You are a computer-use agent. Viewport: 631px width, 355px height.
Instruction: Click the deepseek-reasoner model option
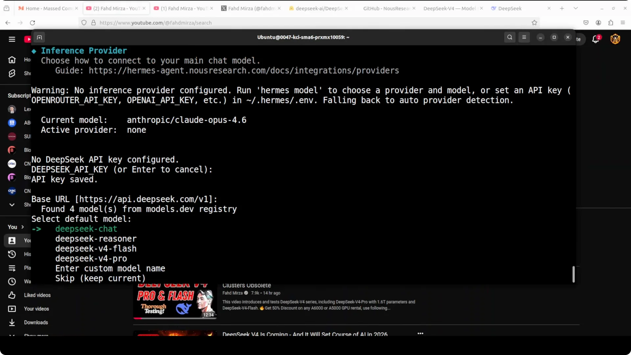[96, 239]
